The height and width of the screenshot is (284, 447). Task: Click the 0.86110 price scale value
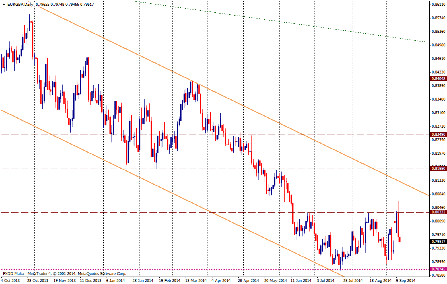click(x=438, y=5)
